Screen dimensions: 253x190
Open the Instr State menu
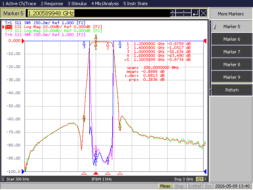[x=135, y=4]
